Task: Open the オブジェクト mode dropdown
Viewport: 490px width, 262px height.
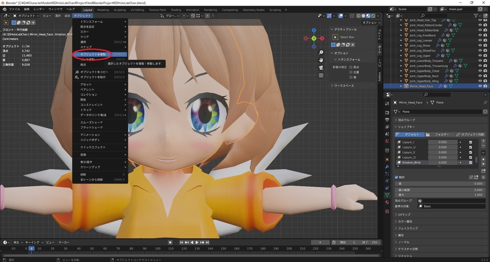Action: click(26, 16)
